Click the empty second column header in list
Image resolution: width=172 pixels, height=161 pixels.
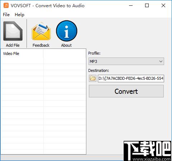pos(64,54)
